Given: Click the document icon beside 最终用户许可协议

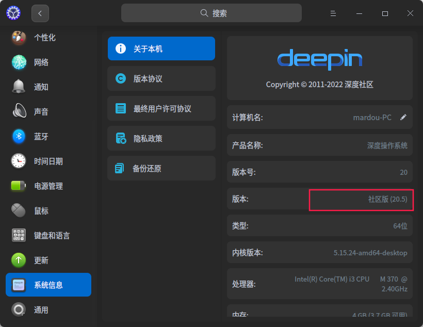Looking at the screenshot, I should [x=121, y=108].
